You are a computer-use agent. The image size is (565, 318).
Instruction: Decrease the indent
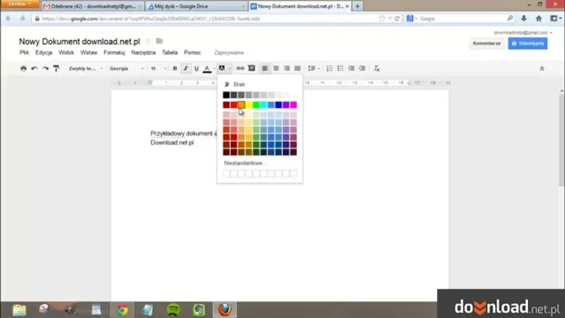(351, 68)
